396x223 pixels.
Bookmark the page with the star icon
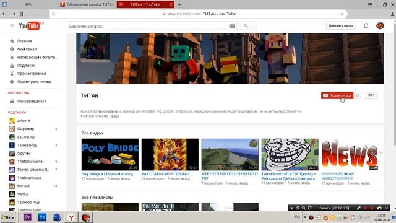(x=342, y=14)
